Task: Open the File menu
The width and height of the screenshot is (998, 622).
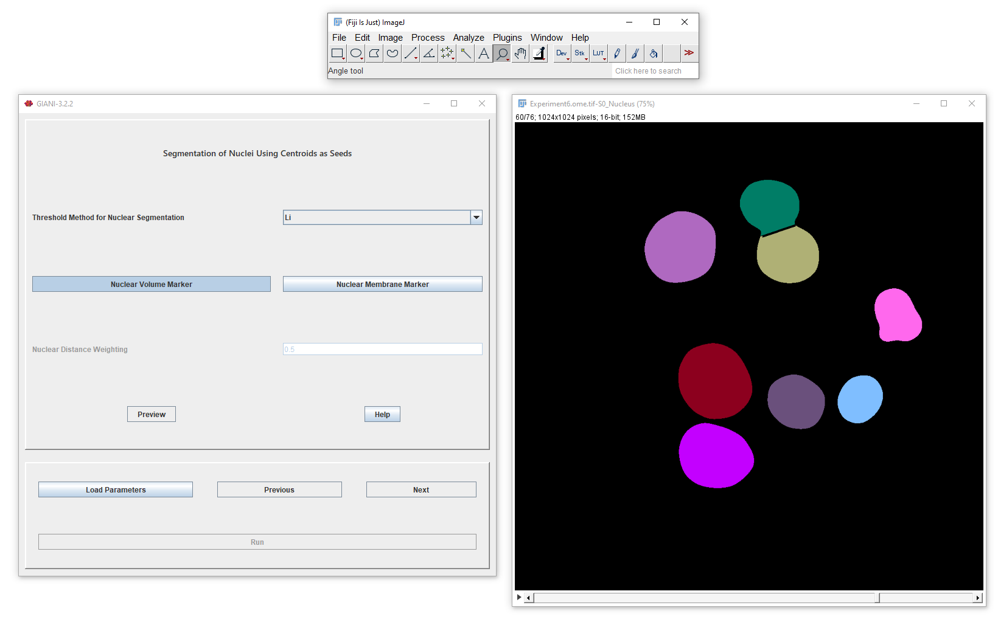Action: tap(339, 38)
